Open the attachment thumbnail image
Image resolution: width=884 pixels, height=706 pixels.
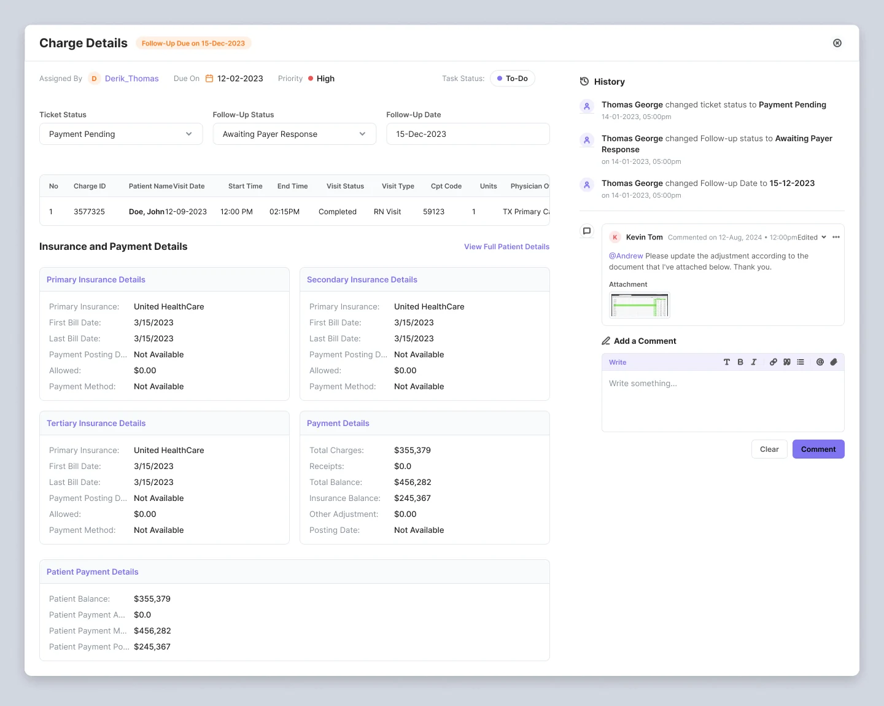pyautogui.click(x=639, y=305)
